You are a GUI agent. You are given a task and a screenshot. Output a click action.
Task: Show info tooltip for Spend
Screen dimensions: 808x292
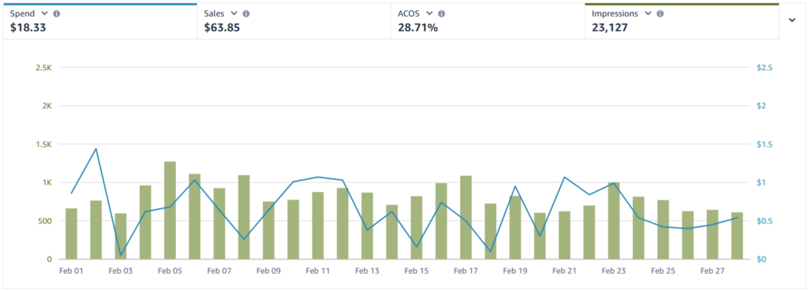coord(57,14)
